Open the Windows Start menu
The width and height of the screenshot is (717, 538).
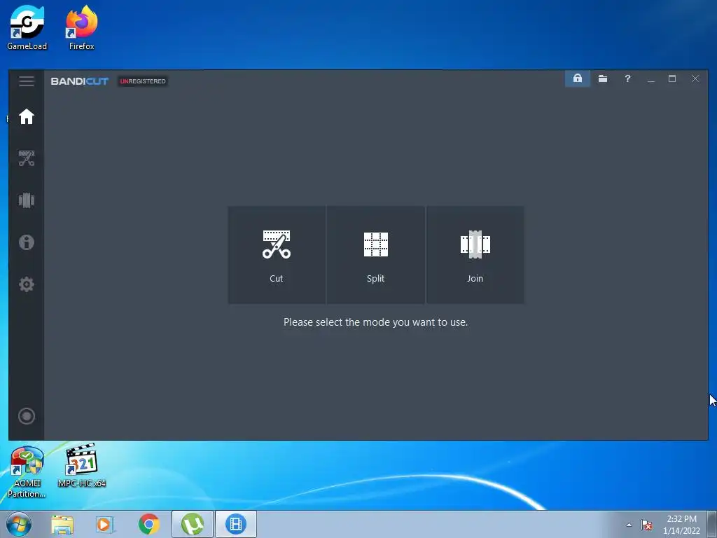pyautogui.click(x=19, y=524)
